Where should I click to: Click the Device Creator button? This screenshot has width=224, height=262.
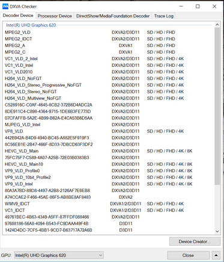pyautogui.click(x=195, y=242)
